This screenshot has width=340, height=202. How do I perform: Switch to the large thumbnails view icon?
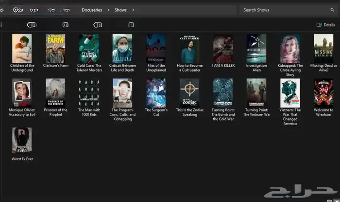337,201
